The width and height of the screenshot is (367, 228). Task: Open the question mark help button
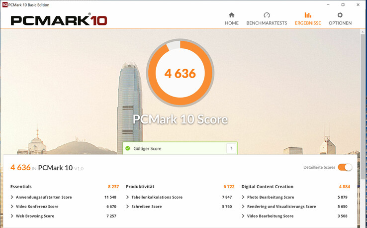click(x=231, y=148)
